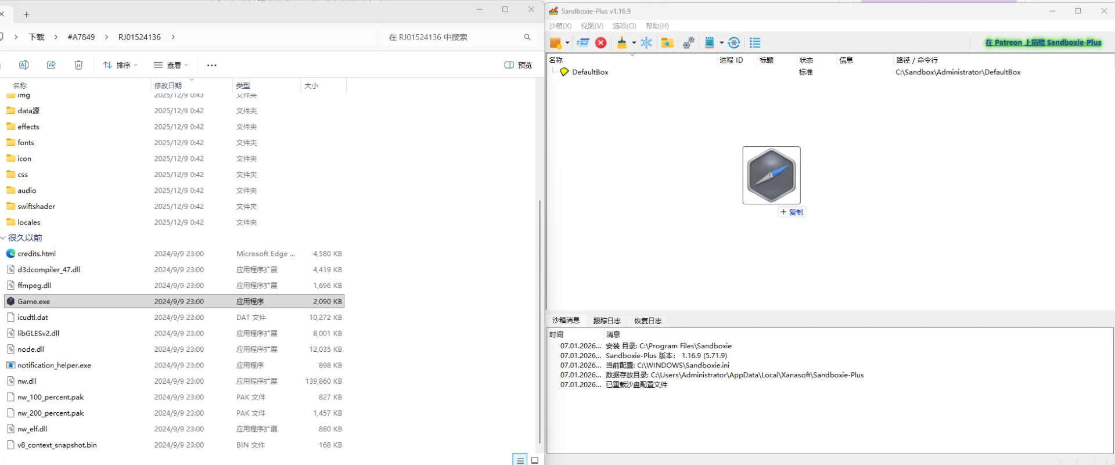The height and width of the screenshot is (465, 1115).
Task: Switch to the 跟踪日志 tab
Action: point(607,321)
